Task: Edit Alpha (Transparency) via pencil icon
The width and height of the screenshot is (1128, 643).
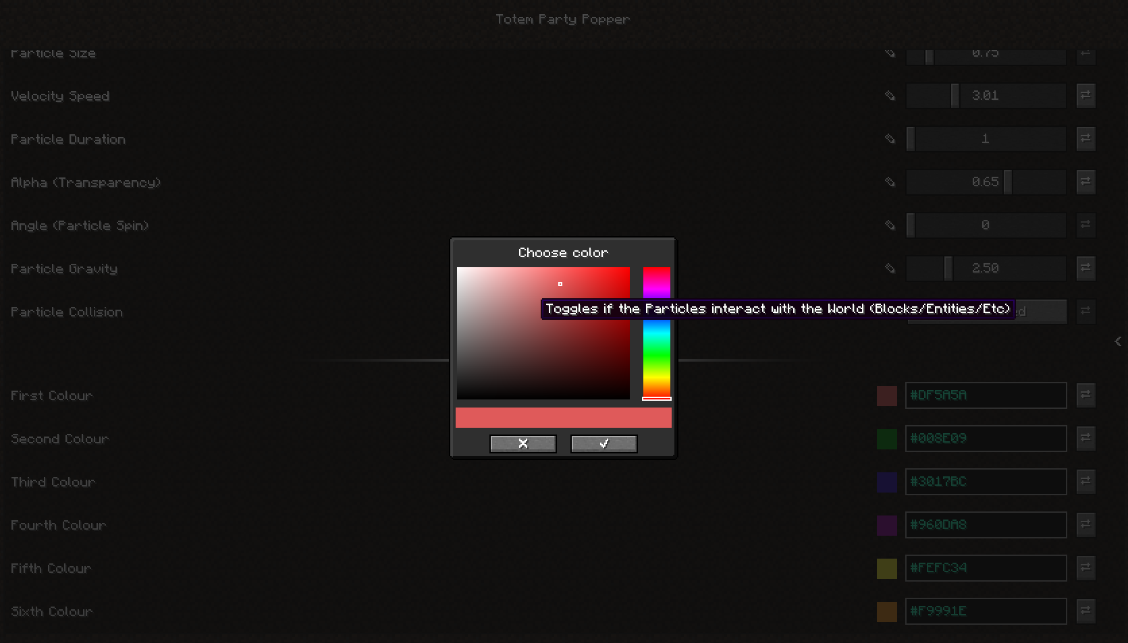Action: pos(889,181)
